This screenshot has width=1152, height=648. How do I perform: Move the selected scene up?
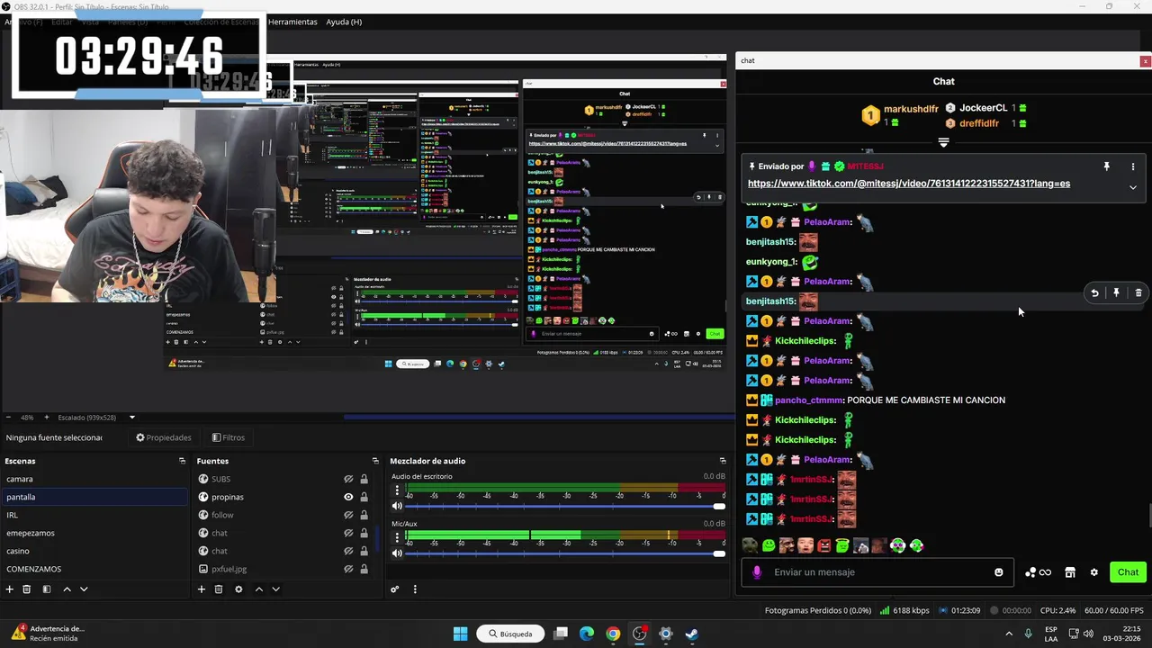point(67,589)
